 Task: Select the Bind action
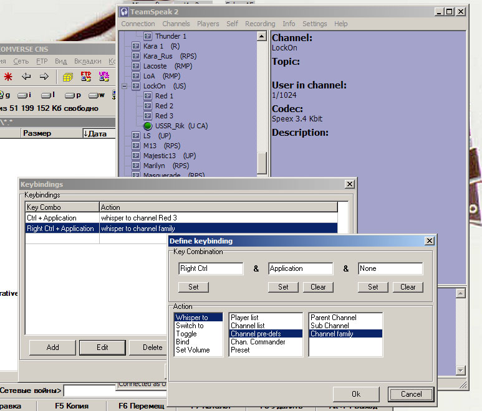pos(198,342)
